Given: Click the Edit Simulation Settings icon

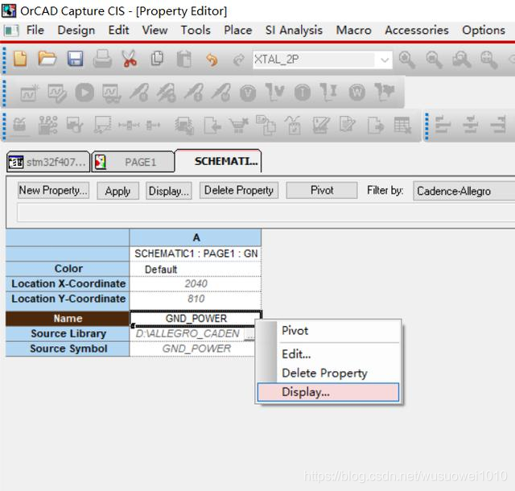Looking at the screenshot, I should [x=57, y=93].
